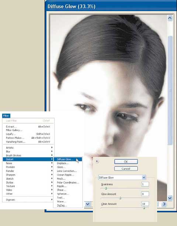Click the scroll down arrow at preview right

coord(170,198)
